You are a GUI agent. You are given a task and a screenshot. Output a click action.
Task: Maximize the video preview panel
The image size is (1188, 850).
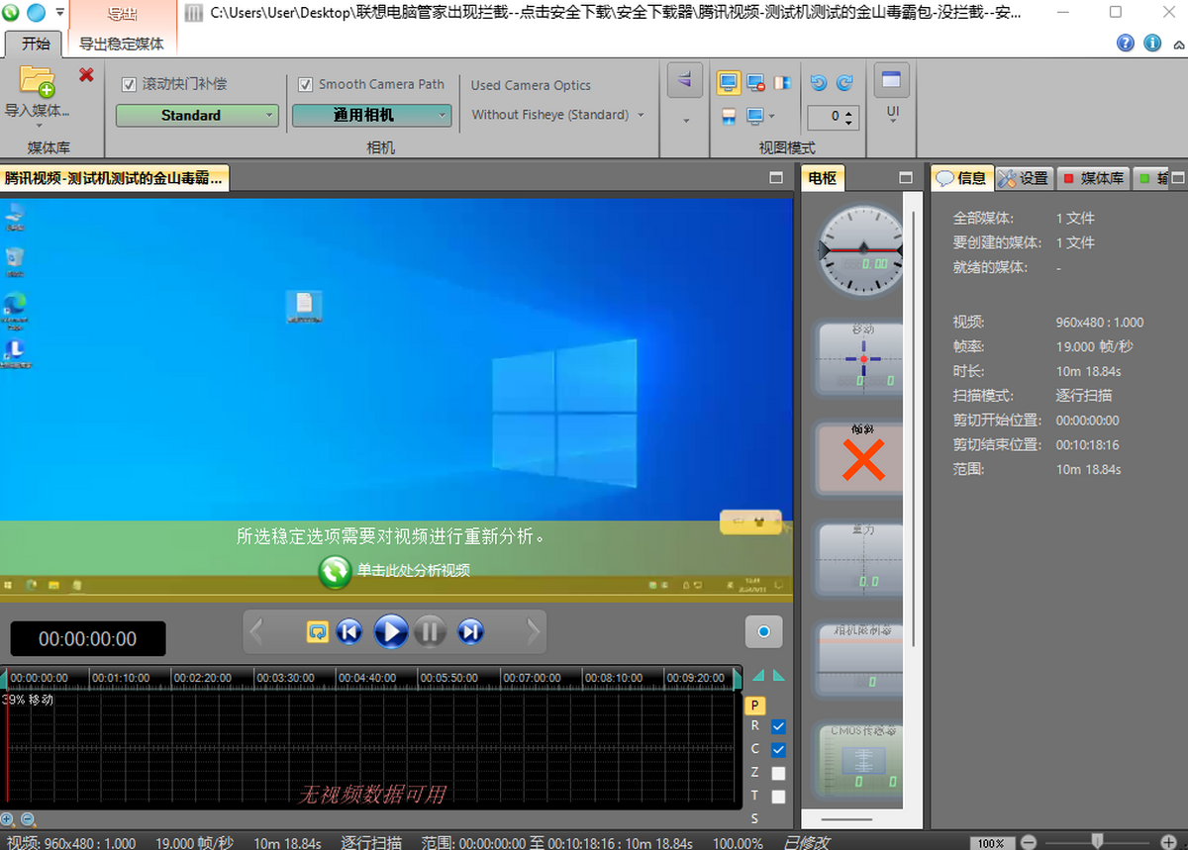[776, 178]
